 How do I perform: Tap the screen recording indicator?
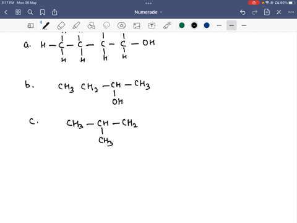(254, 2)
